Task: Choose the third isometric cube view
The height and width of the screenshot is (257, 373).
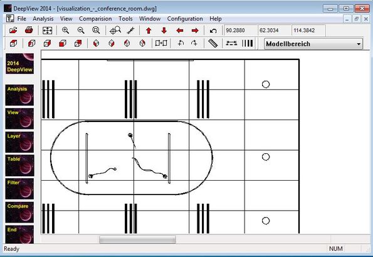Action: point(127,43)
